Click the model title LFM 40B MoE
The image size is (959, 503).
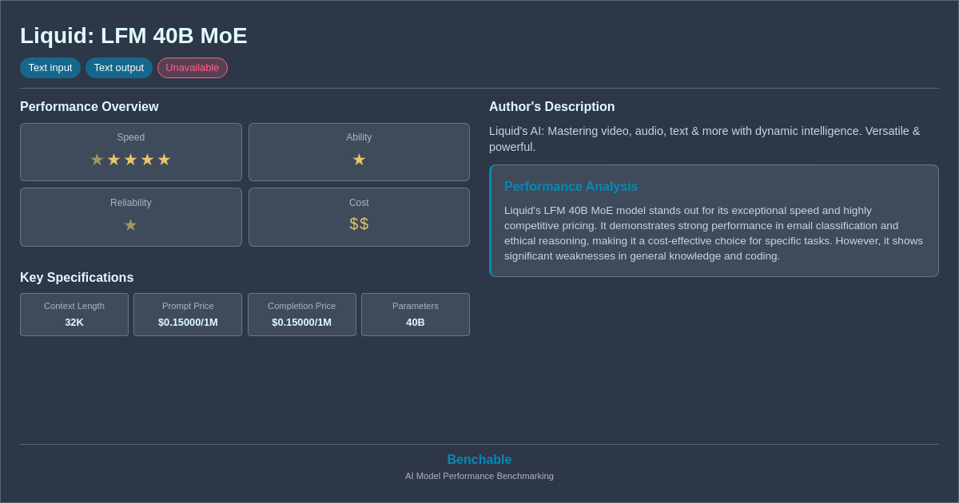coord(133,36)
